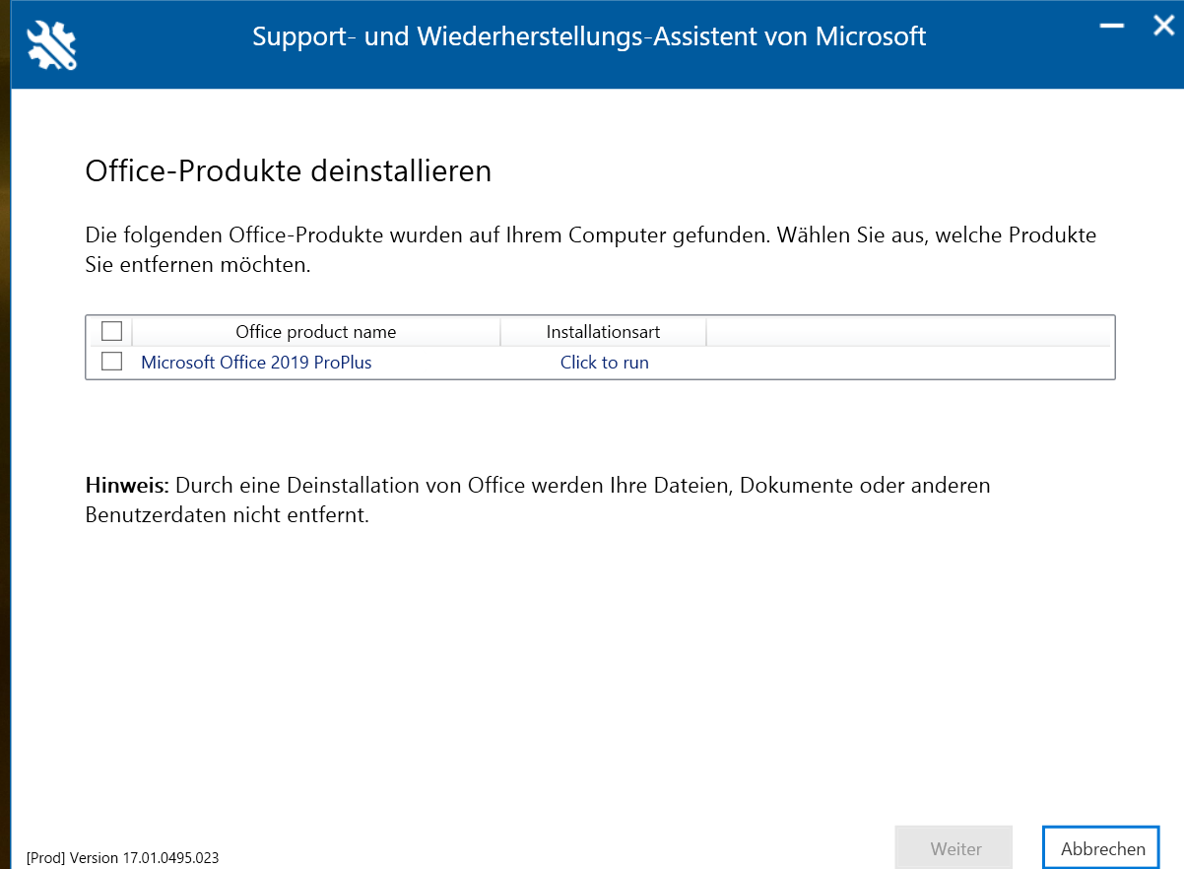The width and height of the screenshot is (1184, 869).
Task: Cancel with the Abbrechen button
Action: [x=1103, y=847]
